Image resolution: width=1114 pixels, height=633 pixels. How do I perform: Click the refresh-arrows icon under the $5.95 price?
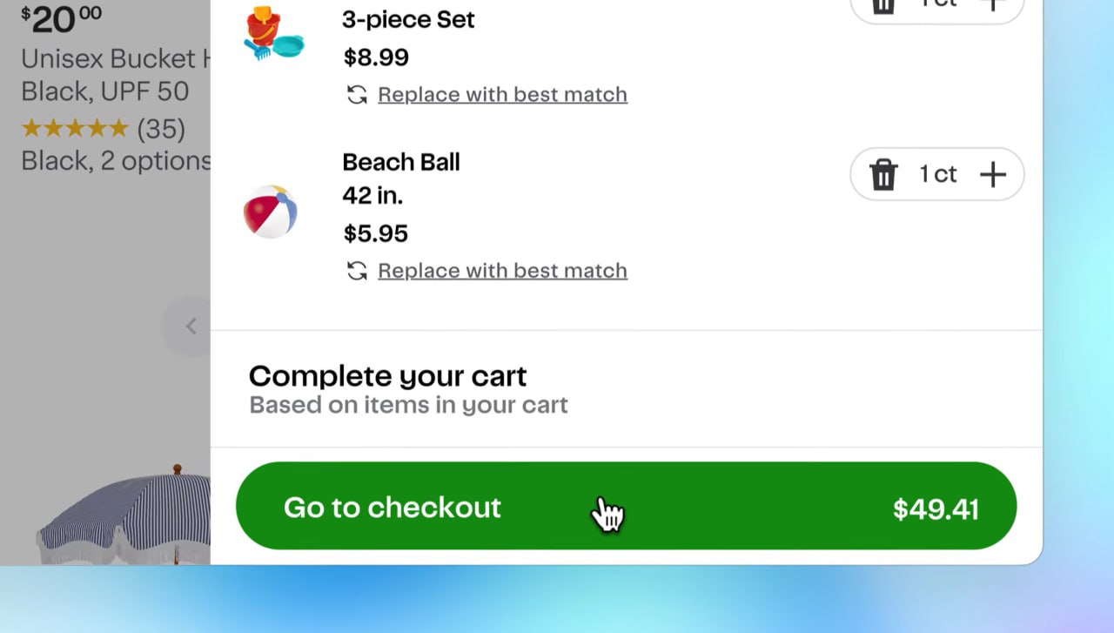click(357, 272)
